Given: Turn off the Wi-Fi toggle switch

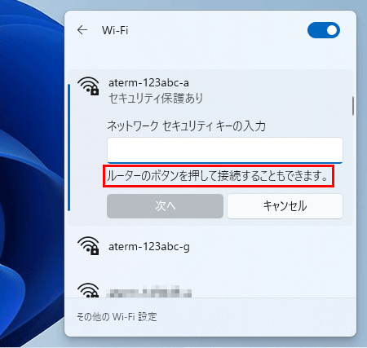Looking at the screenshot, I should point(324,30).
